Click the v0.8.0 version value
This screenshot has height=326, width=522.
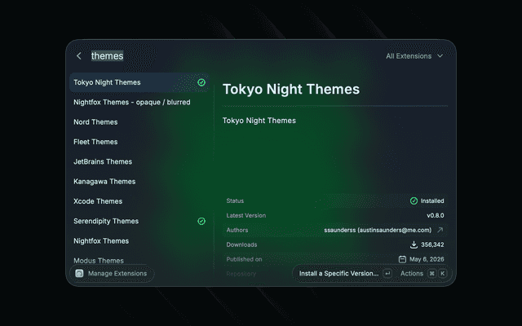[436, 215]
